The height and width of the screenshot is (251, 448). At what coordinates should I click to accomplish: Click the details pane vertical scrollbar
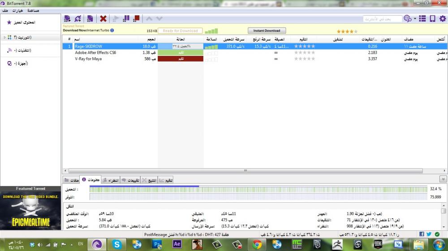[x=444, y=216]
